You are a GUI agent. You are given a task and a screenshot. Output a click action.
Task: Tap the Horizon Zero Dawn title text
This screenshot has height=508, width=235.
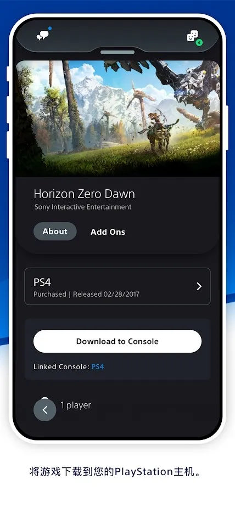(84, 194)
